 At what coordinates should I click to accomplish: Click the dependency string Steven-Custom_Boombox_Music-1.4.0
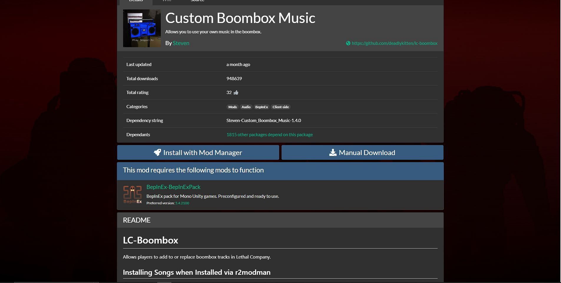[264, 121]
